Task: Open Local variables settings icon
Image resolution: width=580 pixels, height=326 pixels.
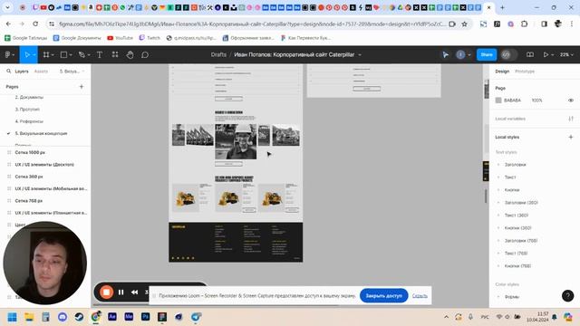Action: point(571,119)
